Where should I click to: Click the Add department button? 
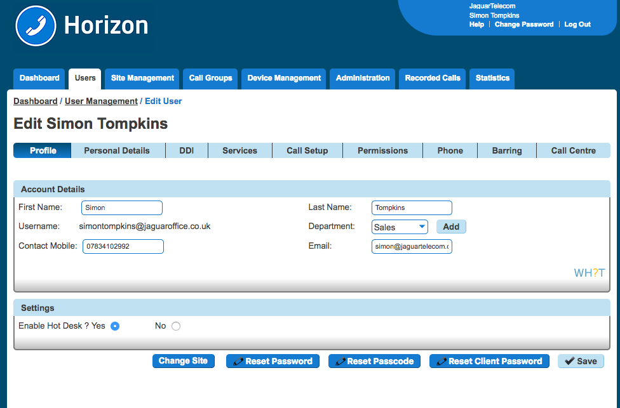pos(451,227)
